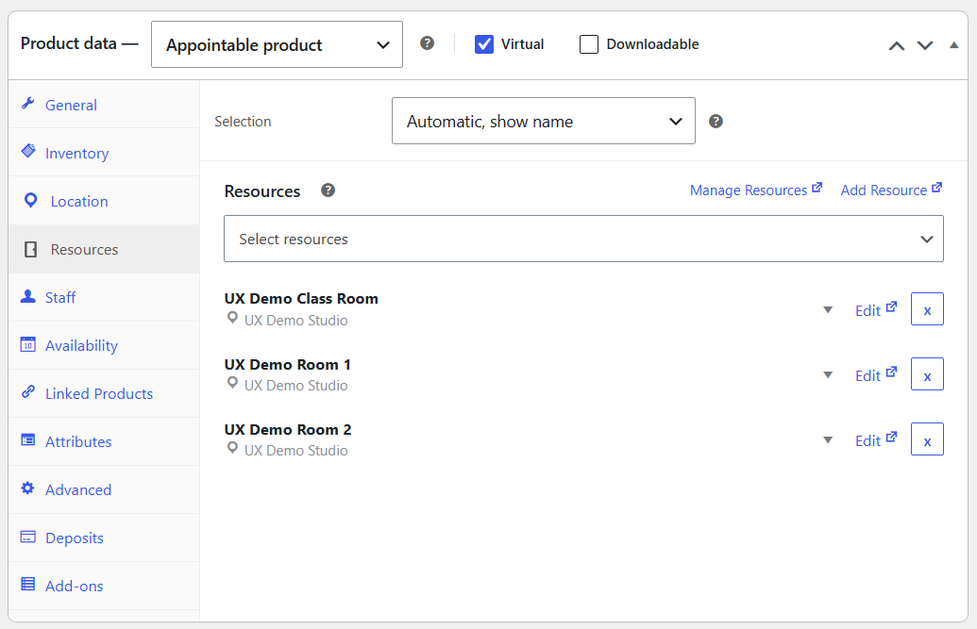Uncheck the Virtual checkbox
The image size is (977, 629).
[x=484, y=44]
